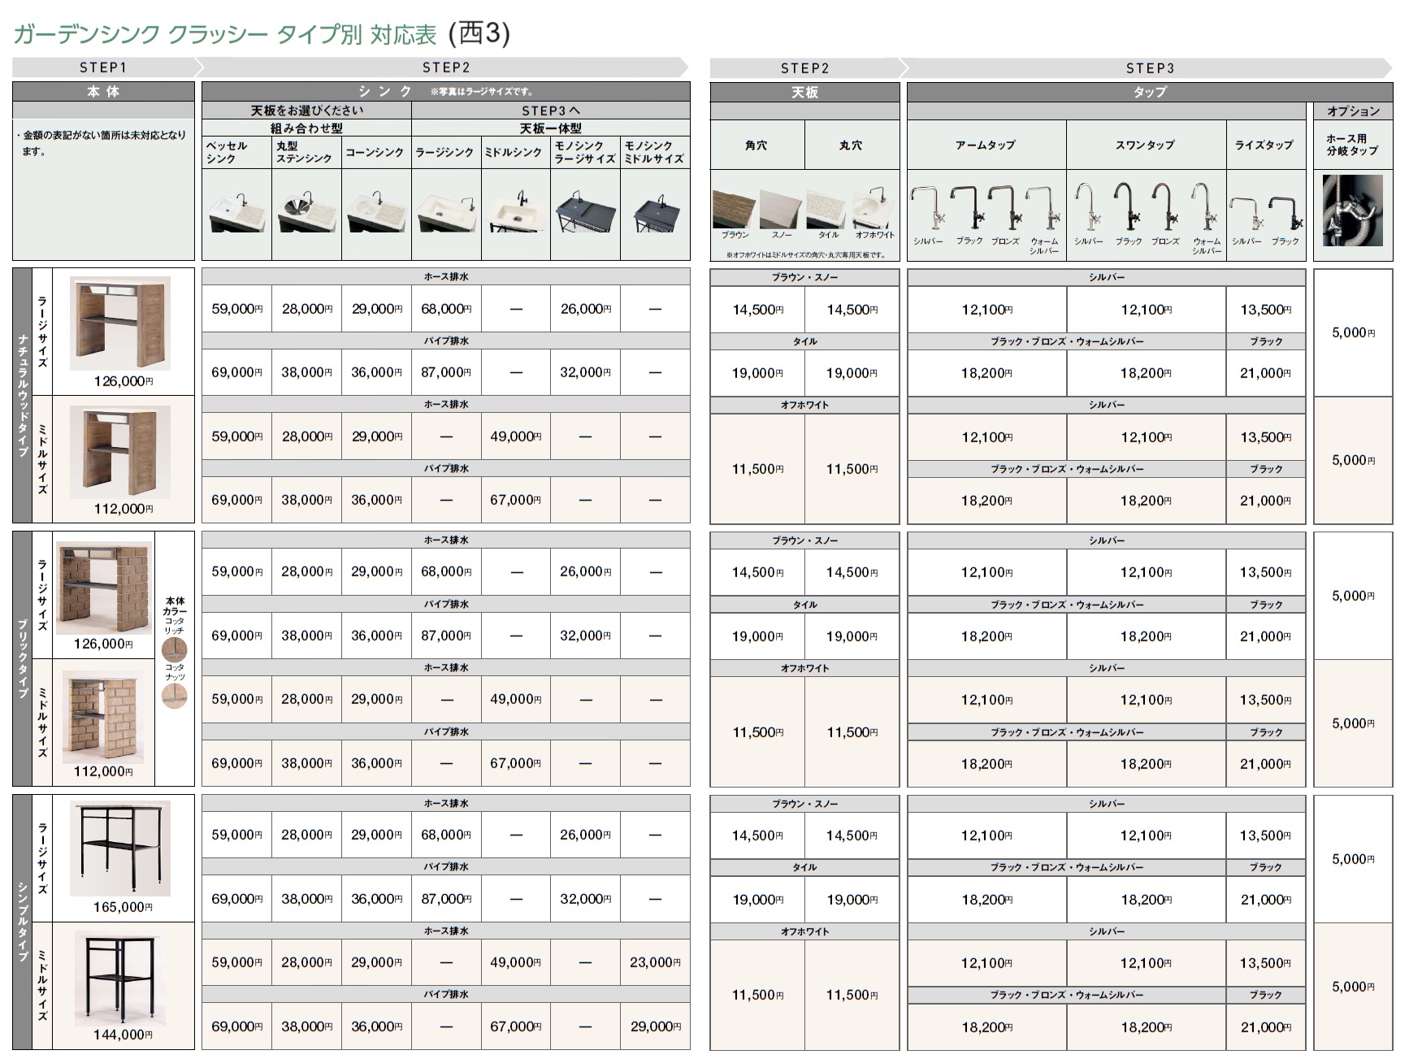Click the ホース用分岐タップ option photo
This screenshot has height=1059, width=1409.
pos(1352,210)
